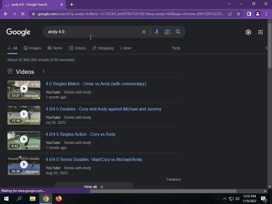Bookmark this page with the star icon
Screen dimensions: 272x204
click(239, 14)
